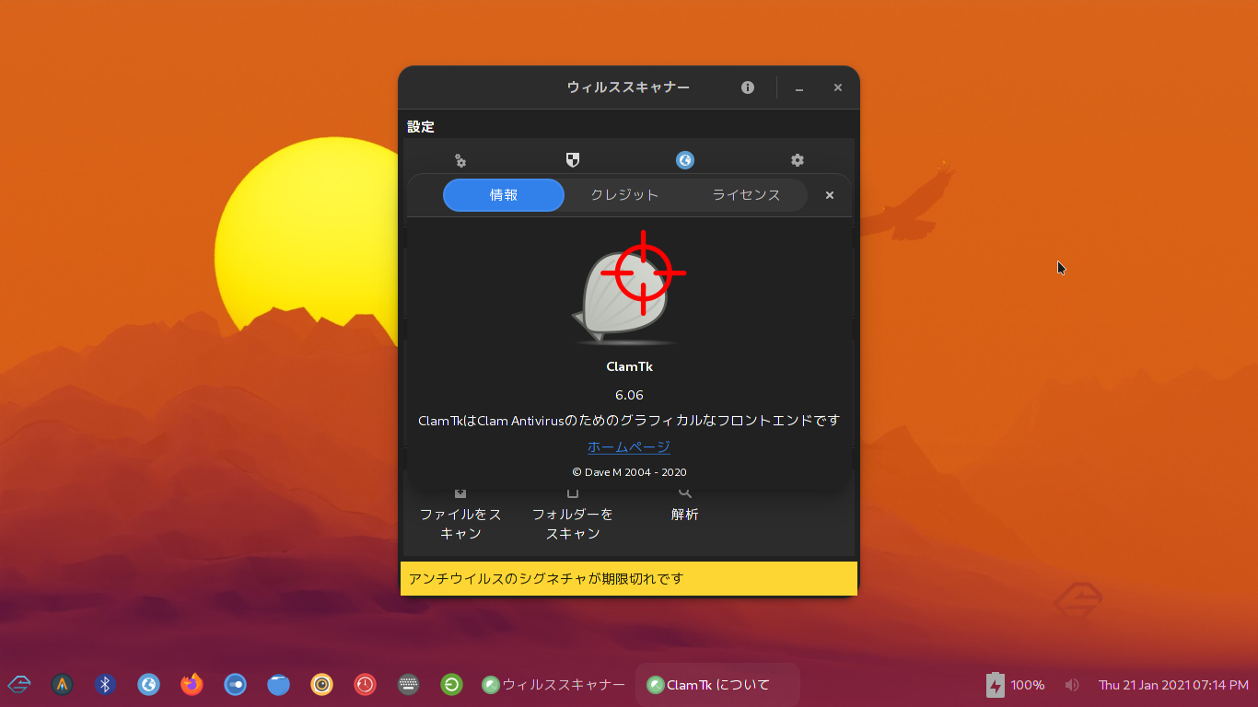Select the ライセンス tab
The image size is (1258, 707).
(746, 195)
